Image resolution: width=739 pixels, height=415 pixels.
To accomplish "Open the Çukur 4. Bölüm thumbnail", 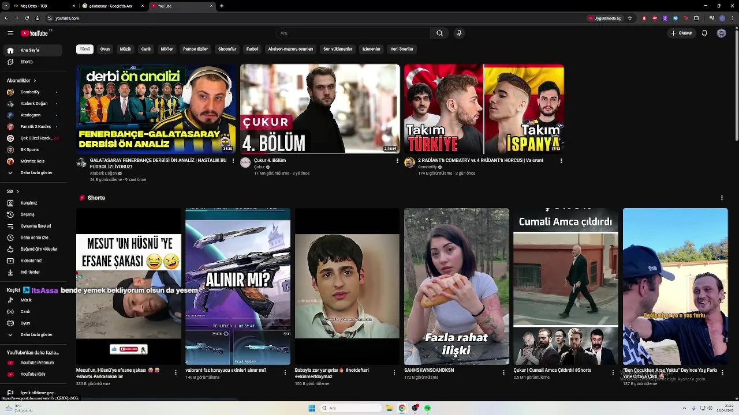I will click(x=320, y=108).
